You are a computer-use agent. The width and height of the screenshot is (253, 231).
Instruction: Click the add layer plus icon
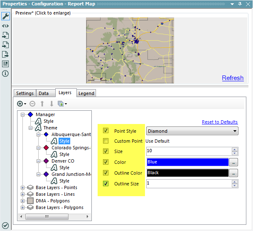pyautogui.click(x=20, y=104)
